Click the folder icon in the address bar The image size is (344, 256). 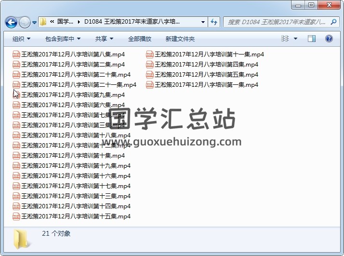point(43,22)
